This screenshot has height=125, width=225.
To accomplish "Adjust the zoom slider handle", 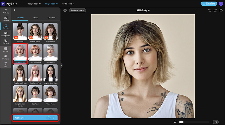I will (181, 122).
